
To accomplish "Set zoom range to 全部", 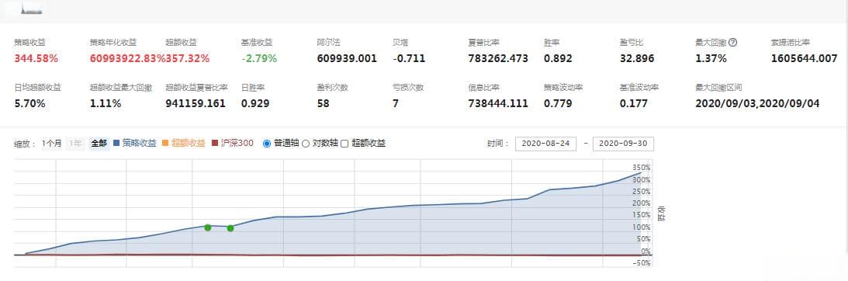I will click(99, 144).
